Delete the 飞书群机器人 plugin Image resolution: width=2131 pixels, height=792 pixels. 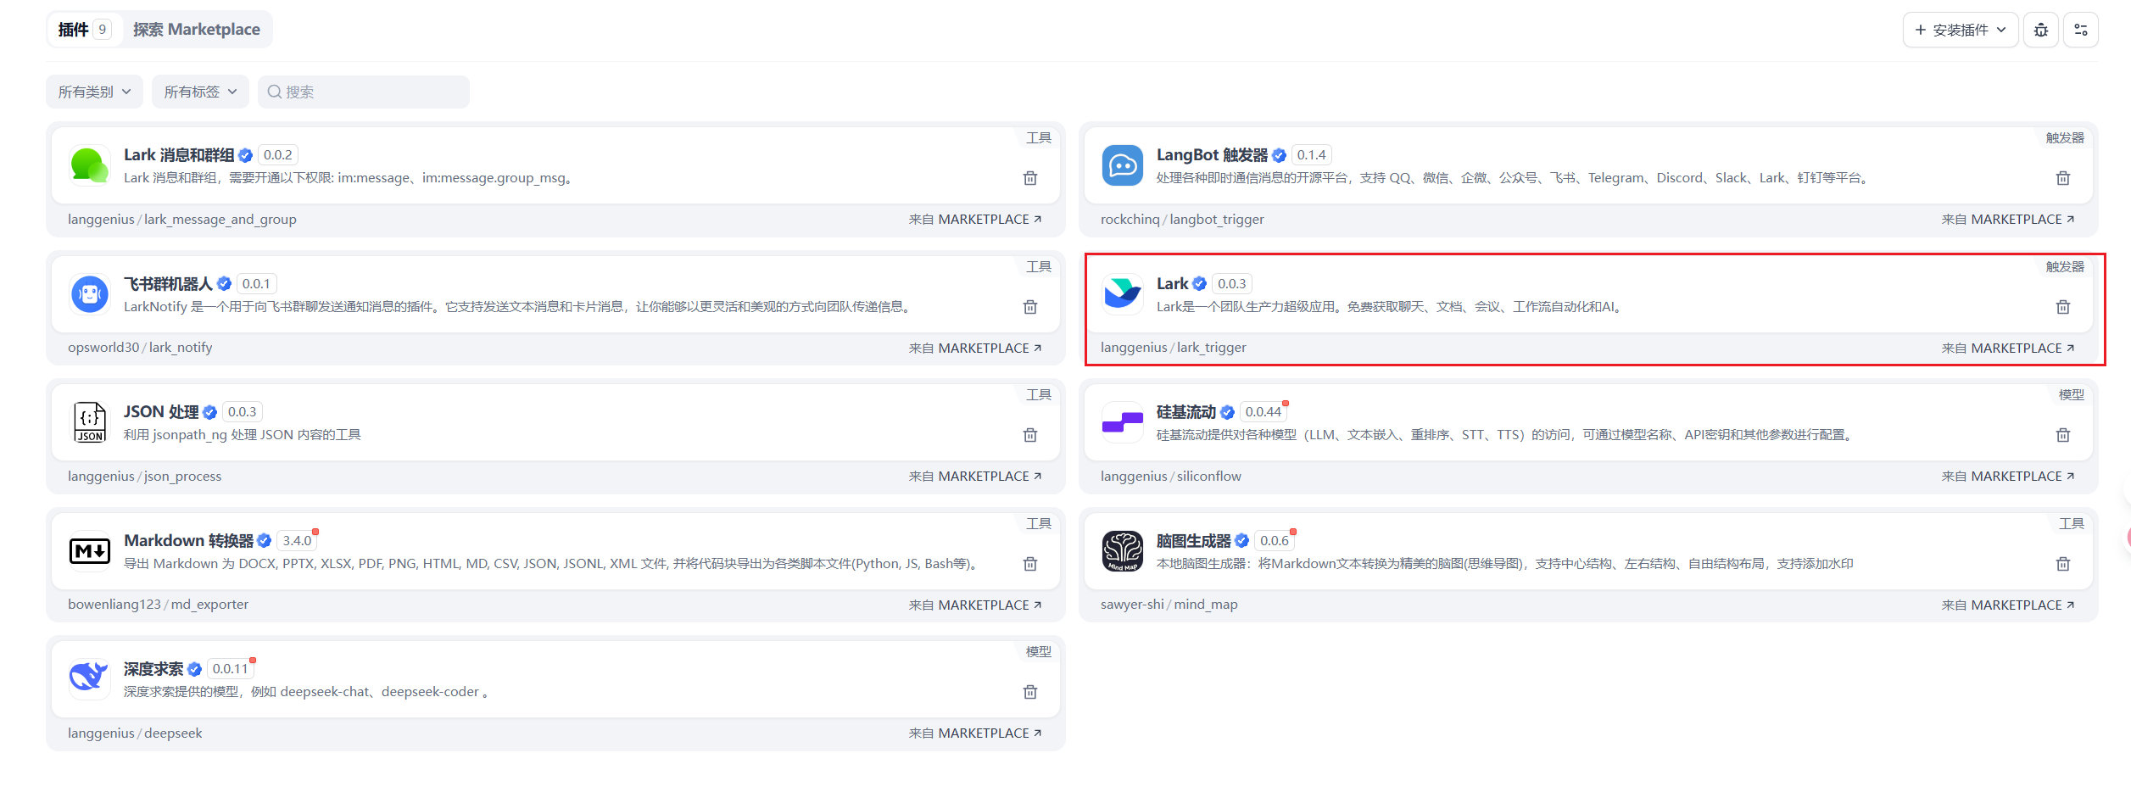coord(1030,307)
